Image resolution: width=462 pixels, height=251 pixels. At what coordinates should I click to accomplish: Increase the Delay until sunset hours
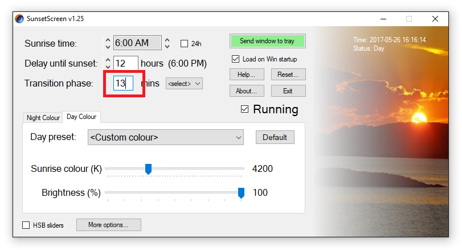(108, 59)
